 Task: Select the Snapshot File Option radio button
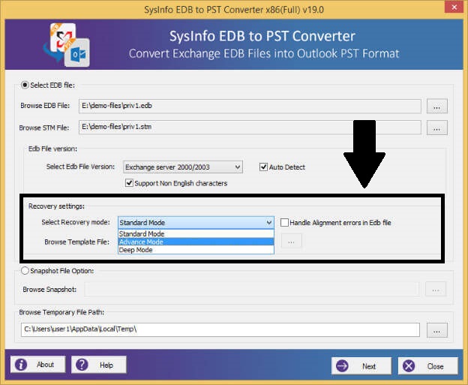25,271
